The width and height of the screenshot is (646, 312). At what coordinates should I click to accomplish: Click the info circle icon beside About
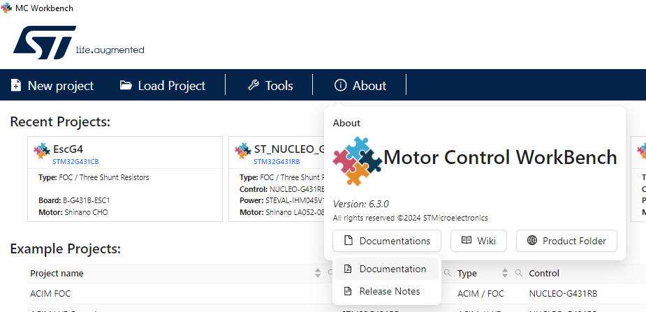(340, 85)
